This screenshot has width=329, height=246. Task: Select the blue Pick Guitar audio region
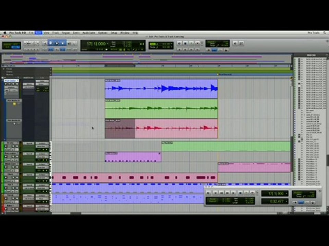point(161,89)
